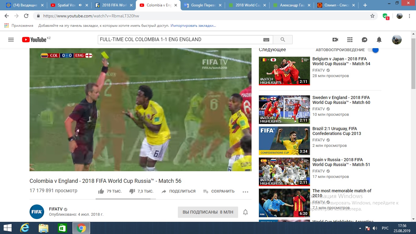Click the volume speaker tray icon
The image size is (416, 234).
(x=375, y=228)
